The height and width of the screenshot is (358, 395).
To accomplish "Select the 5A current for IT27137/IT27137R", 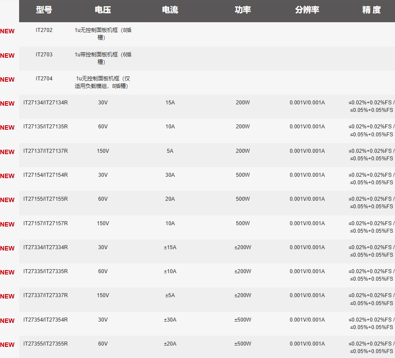I will [x=170, y=151].
